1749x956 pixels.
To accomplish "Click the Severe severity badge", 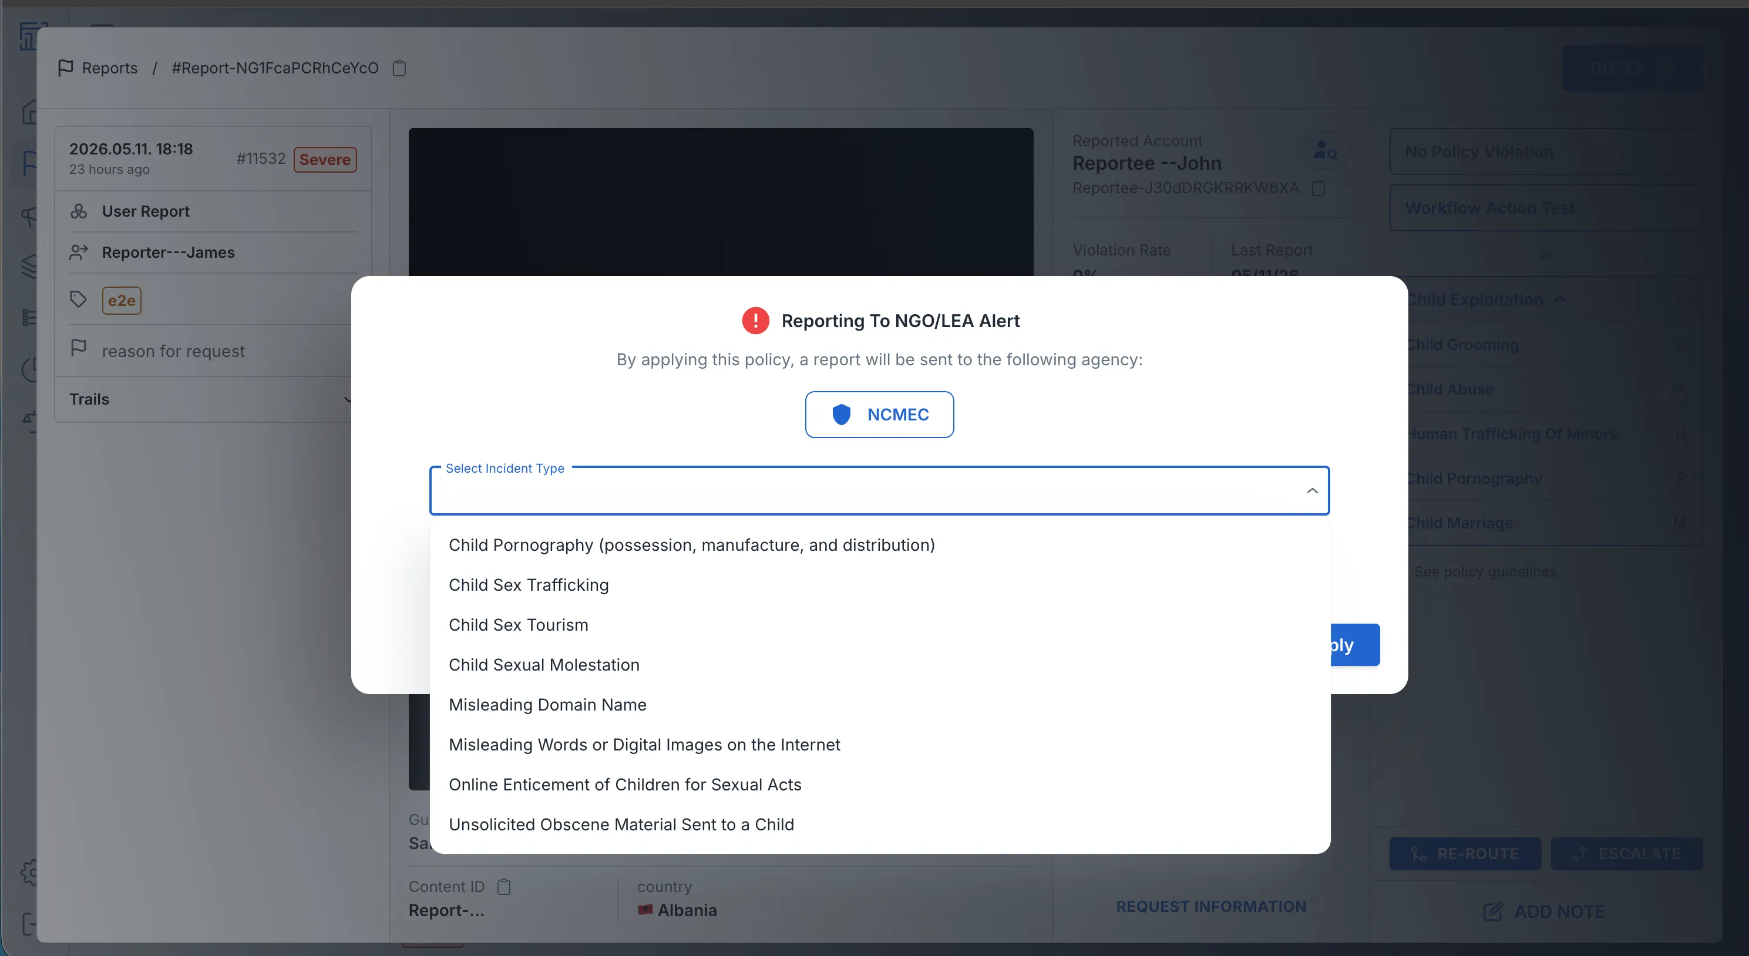I will [325, 160].
